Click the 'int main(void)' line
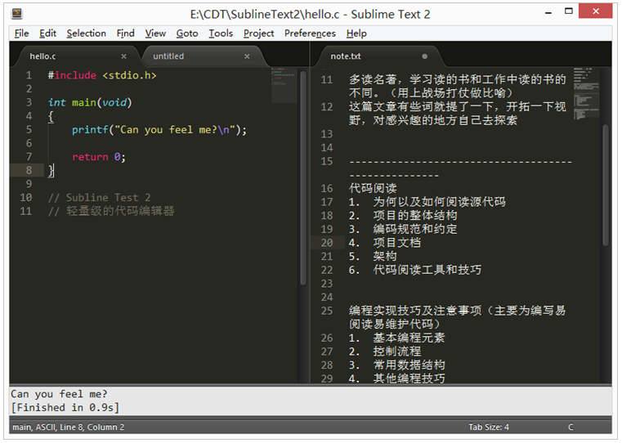The width and height of the screenshot is (622, 443). point(90,102)
